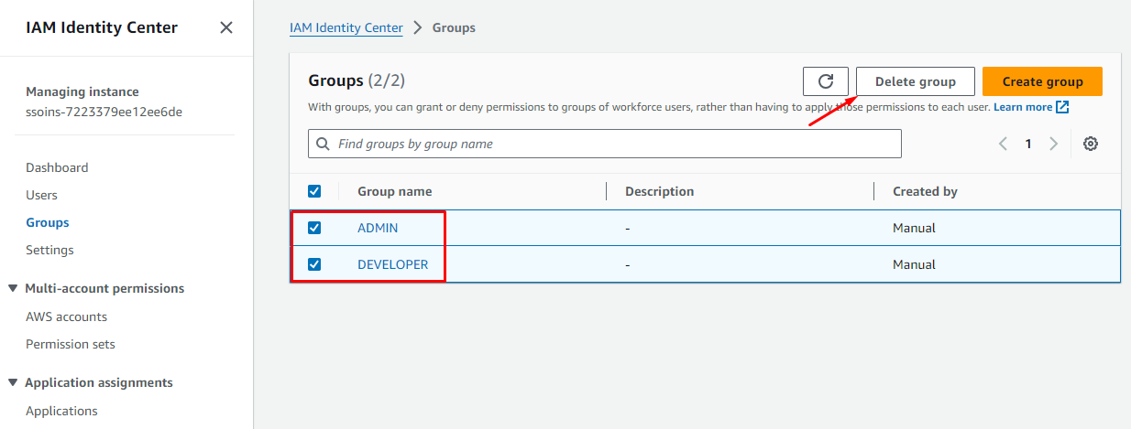
Task: Open the ADMIN group link
Action: pyautogui.click(x=378, y=228)
